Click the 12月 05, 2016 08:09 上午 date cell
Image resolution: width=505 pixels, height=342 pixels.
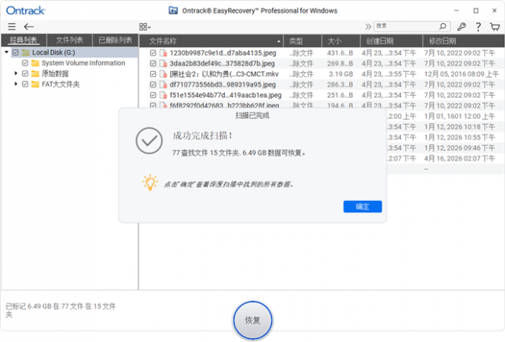click(x=461, y=74)
